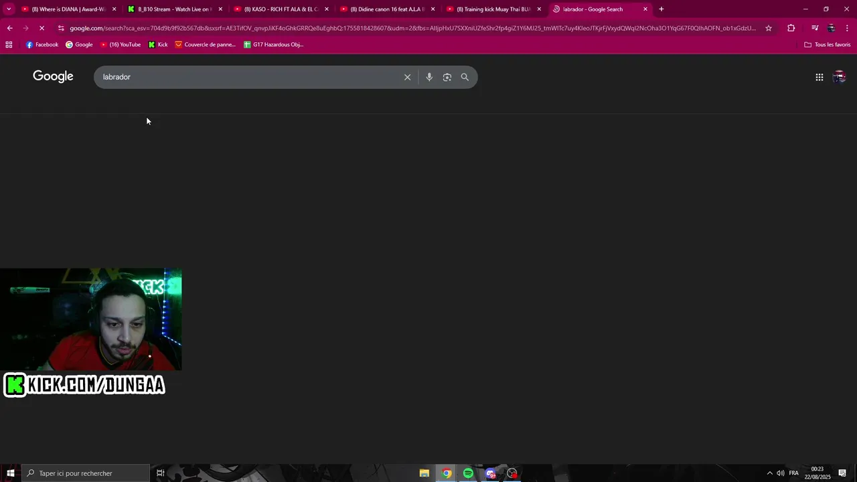
Task: Close the Training kick Muay Thai tab
Action: click(539, 9)
